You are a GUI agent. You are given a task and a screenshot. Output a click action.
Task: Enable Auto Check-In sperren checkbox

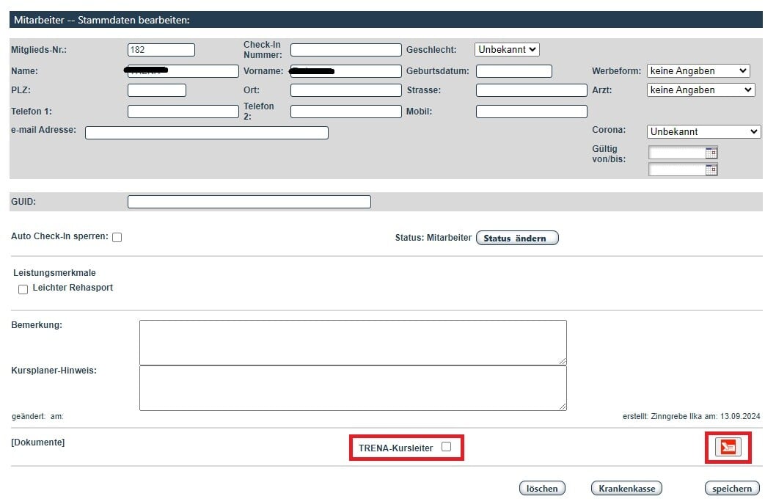pos(117,238)
